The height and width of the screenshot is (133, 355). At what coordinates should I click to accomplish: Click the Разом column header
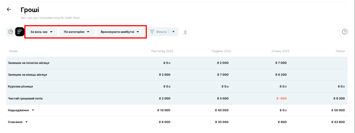point(340,51)
